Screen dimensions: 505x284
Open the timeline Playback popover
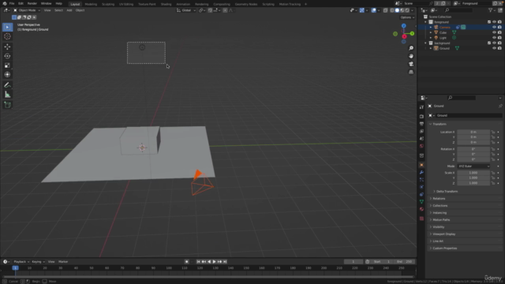coord(21,262)
